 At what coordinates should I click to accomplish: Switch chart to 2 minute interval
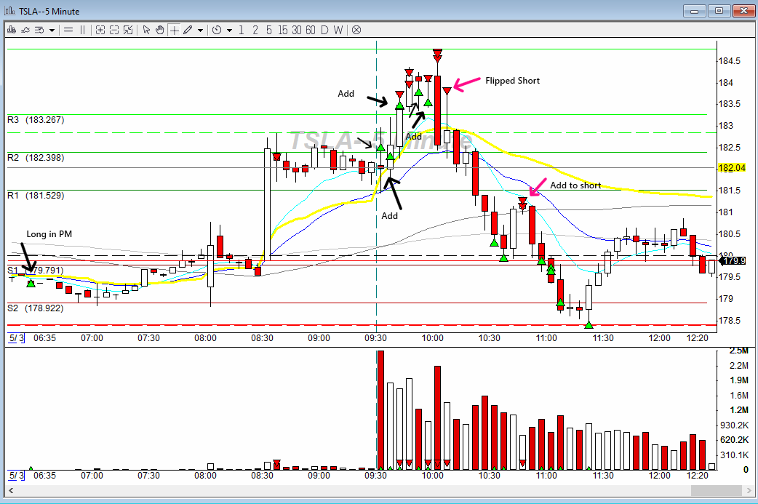tap(255, 30)
